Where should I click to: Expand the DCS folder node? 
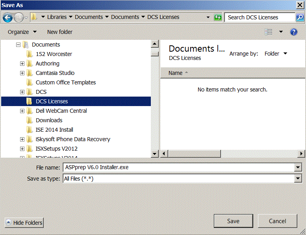(x=22, y=92)
